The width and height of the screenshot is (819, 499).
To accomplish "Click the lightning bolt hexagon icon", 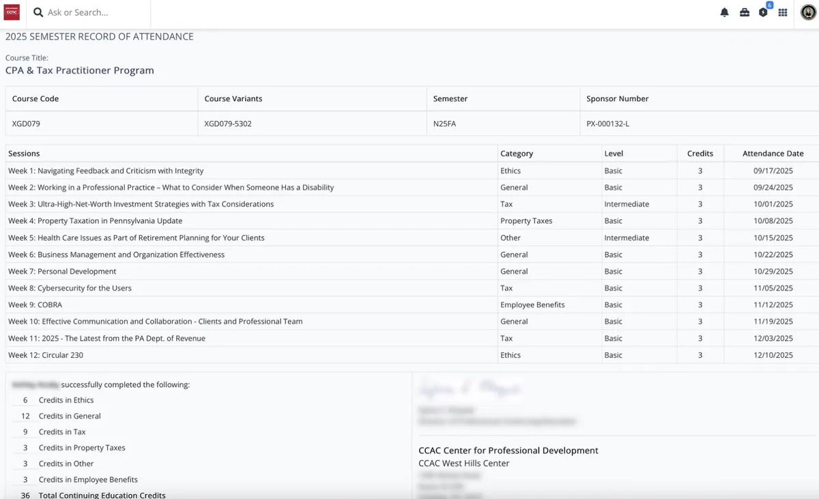I will (x=763, y=13).
